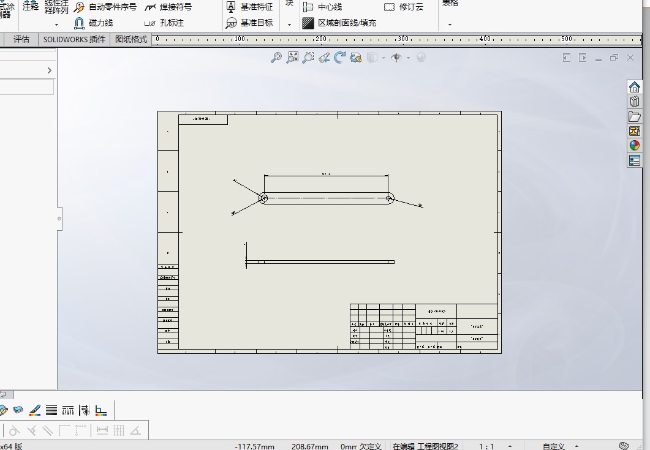Click the Revision Cloud 修订云 button
Image resolution: width=650 pixels, height=450 pixels.
(x=404, y=7)
